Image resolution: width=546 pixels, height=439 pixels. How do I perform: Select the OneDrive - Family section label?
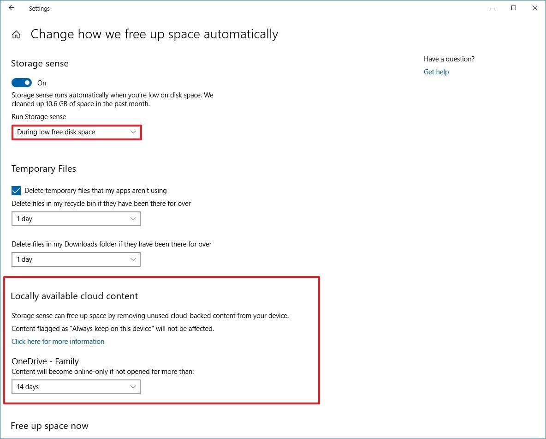click(x=45, y=361)
